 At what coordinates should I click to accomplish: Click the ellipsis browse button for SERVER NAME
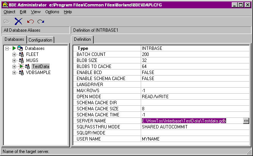coord(246,120)
